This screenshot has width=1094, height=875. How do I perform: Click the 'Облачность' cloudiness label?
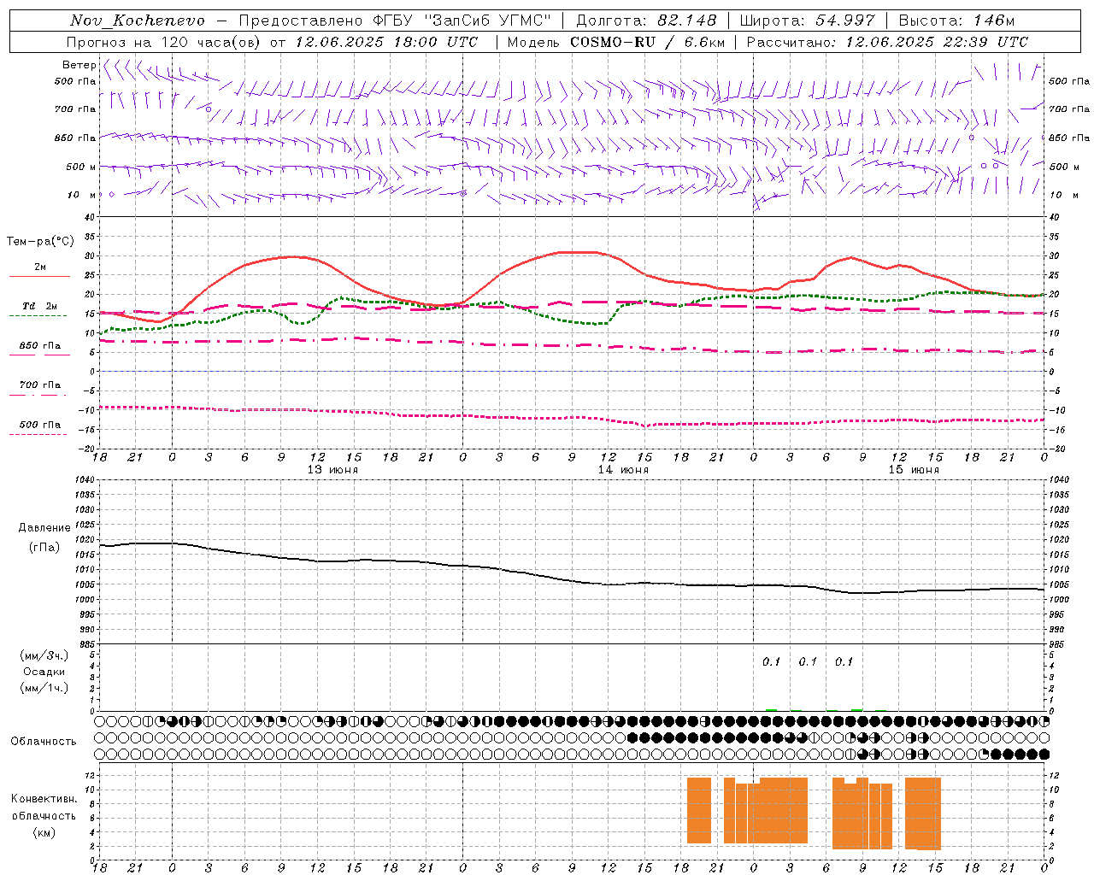point(44,742)
